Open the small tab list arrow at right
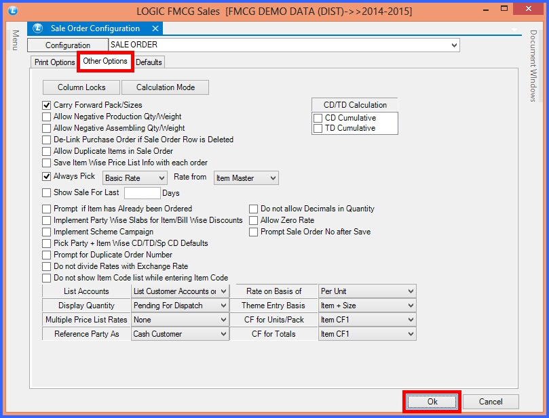This screenshot has height=418, width=549. [x=514, y=30]
